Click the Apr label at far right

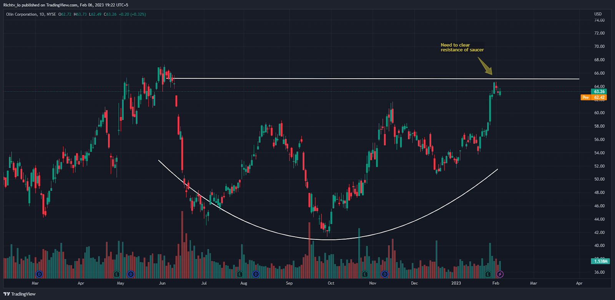click(579, 283)
